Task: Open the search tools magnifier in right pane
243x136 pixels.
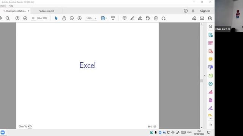Action: 210,26
